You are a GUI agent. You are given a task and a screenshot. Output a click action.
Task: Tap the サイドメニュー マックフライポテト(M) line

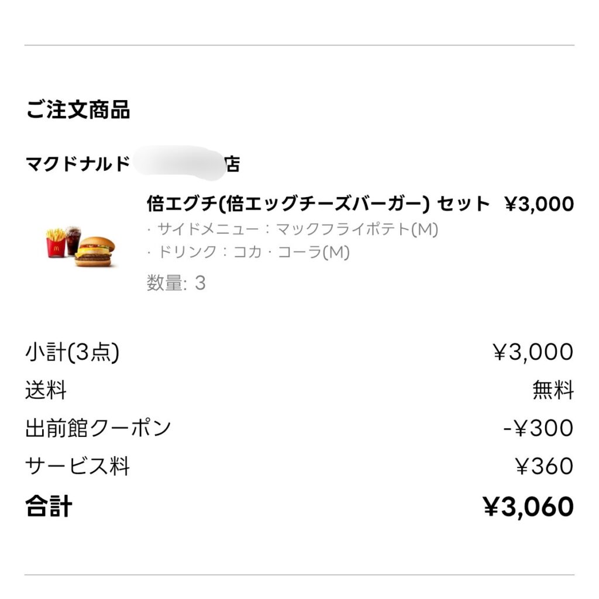pyautogui.click(x=292, y=229)
